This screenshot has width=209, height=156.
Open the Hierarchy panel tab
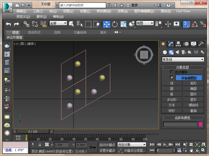click(x=178, y=44)
